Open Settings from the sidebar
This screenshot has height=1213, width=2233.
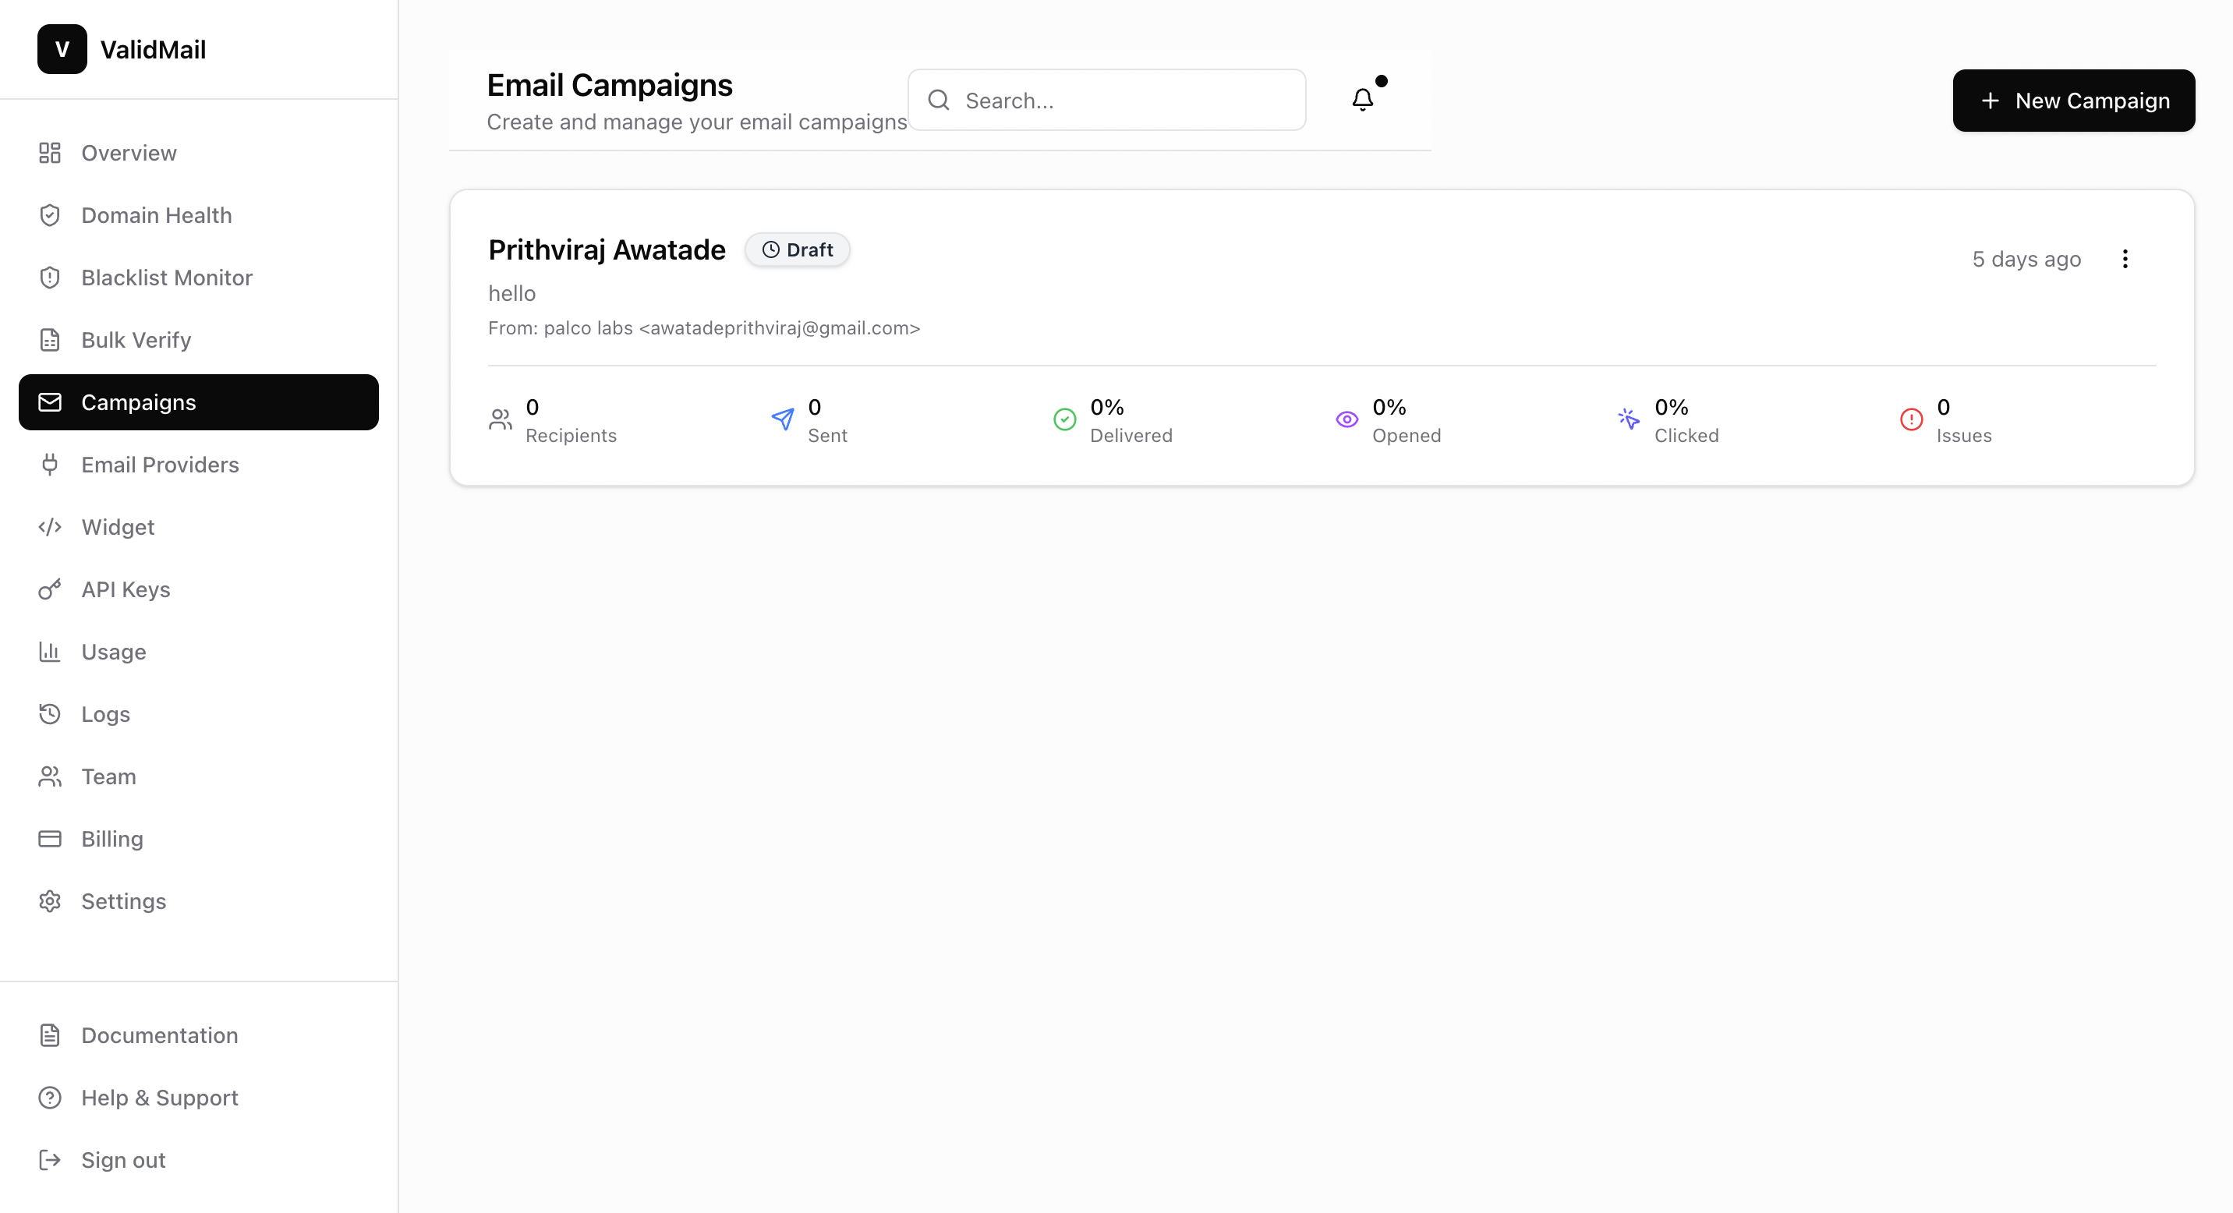(x=124, y=901)
